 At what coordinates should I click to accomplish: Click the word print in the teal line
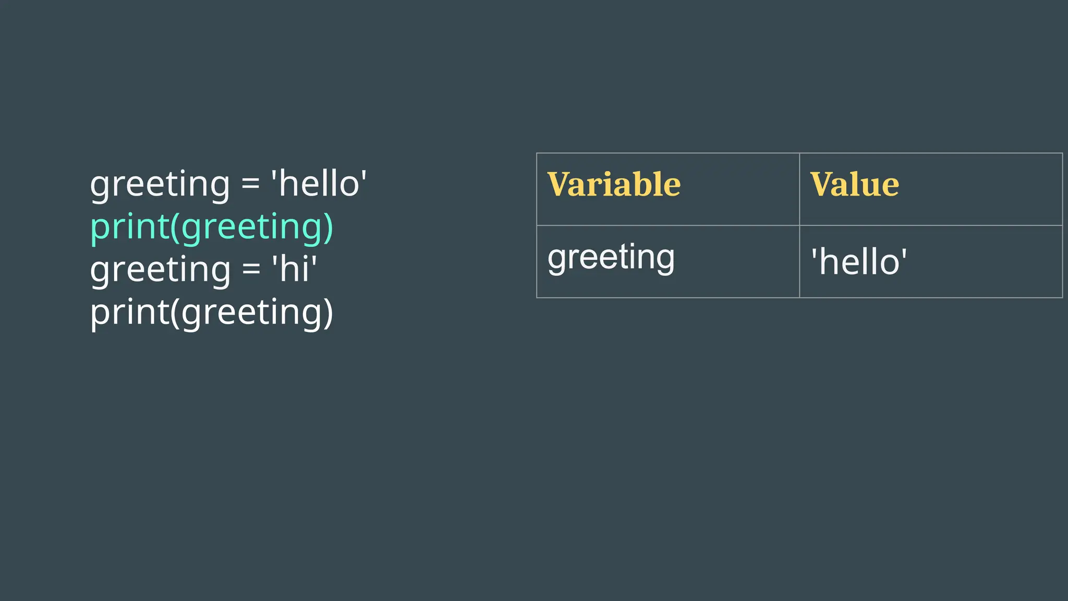[x=129, y=228]
